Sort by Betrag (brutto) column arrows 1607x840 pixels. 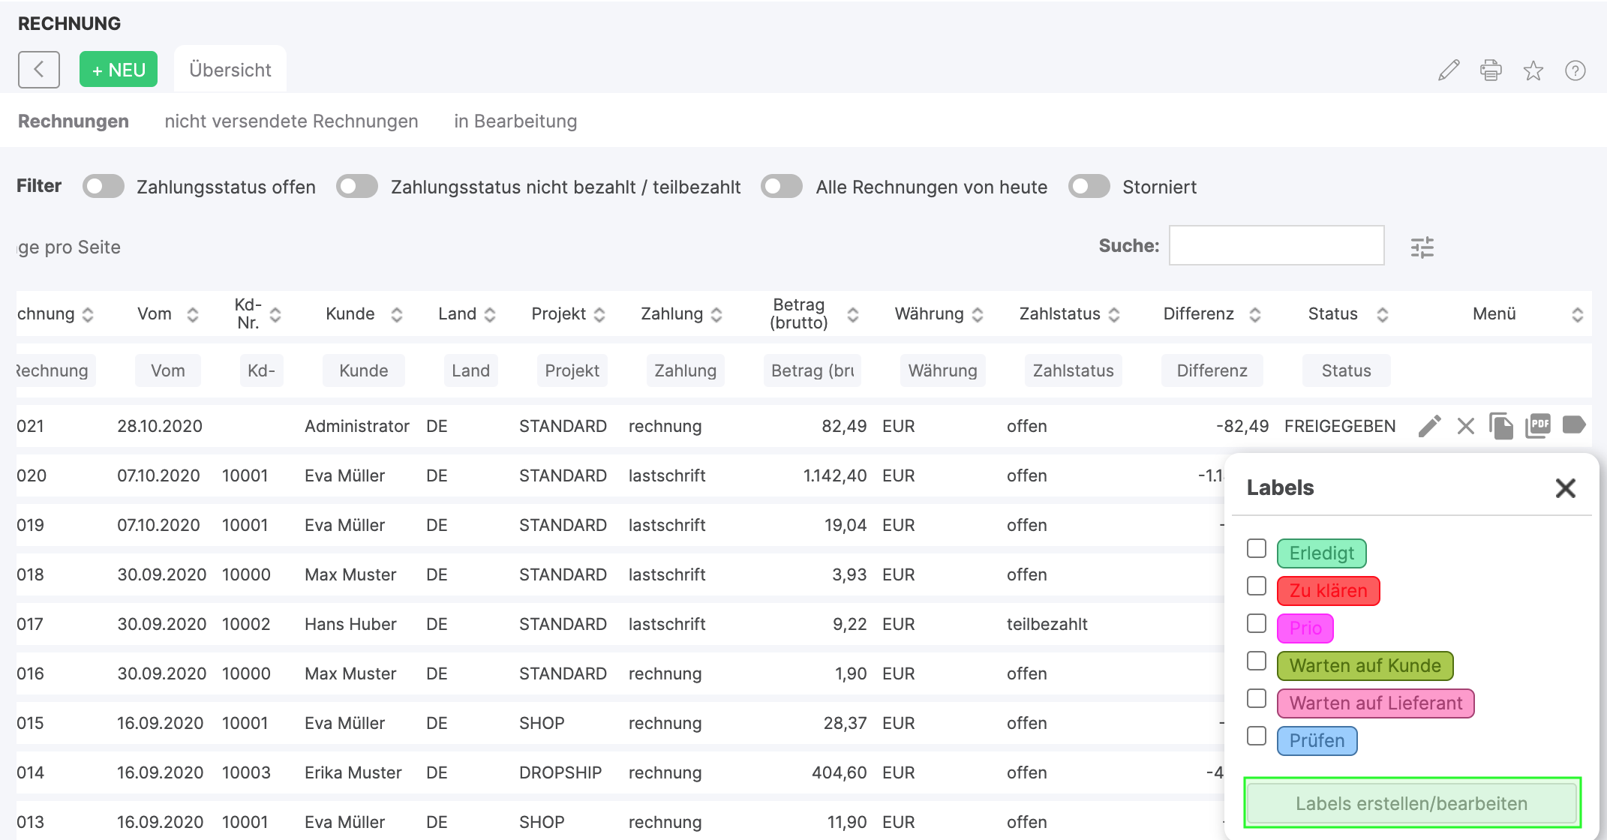(852, 315)
